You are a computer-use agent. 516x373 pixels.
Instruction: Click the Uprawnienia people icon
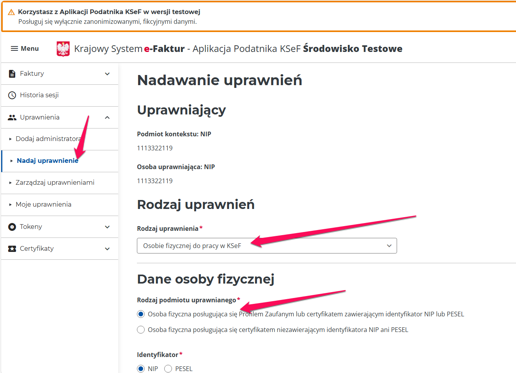pos(12,118)
